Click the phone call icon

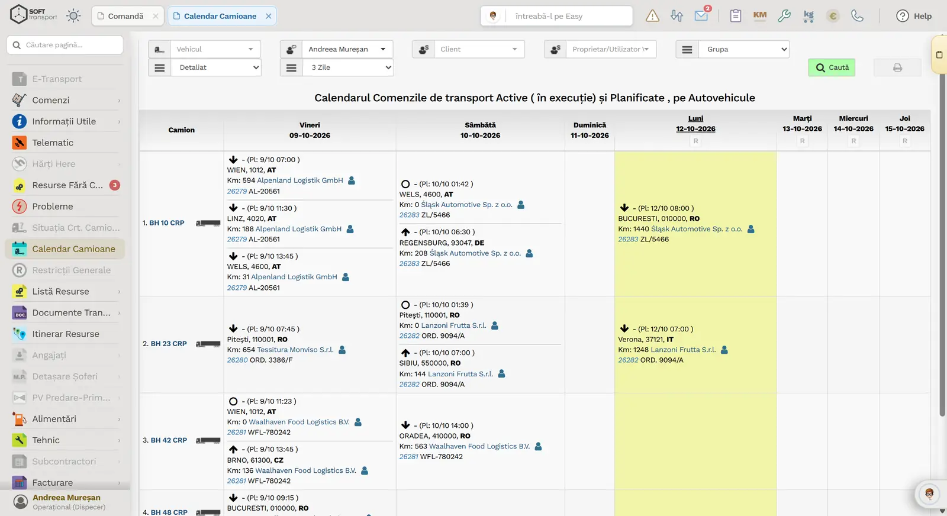click(857, 16)
